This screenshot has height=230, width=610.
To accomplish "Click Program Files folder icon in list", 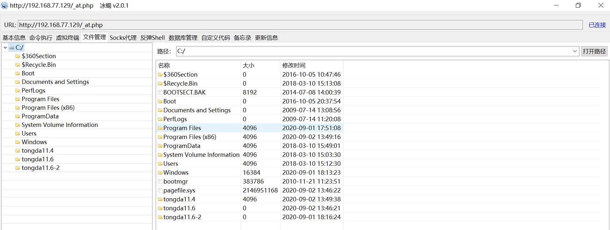I will (x=160, y=128).
